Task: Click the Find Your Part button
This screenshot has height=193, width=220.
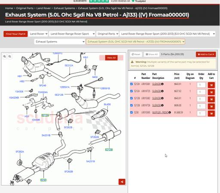Action: pos(15,34)
